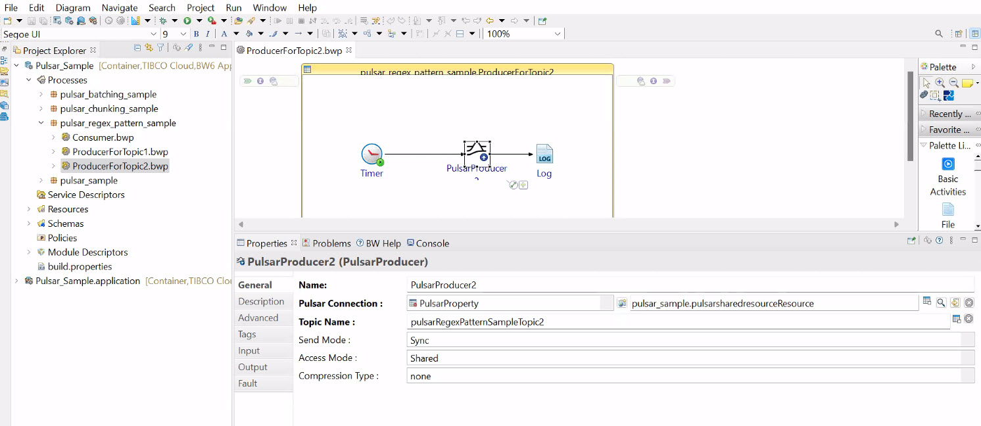
Task: Click the search icon beside Pulsar Connection
Action: coord(941,302)
